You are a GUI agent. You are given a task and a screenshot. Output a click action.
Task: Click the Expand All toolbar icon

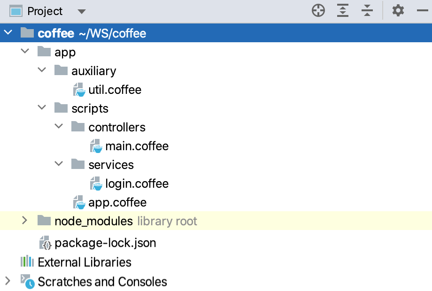(342, 10)
